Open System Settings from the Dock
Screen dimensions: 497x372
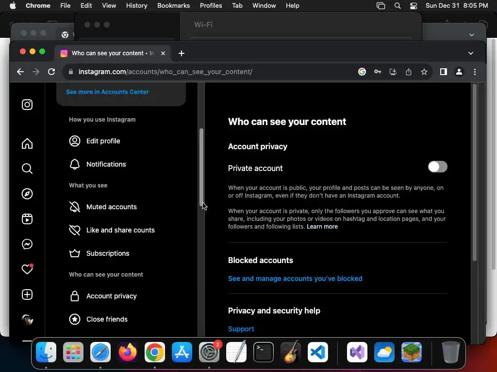[x=209, y=352]
